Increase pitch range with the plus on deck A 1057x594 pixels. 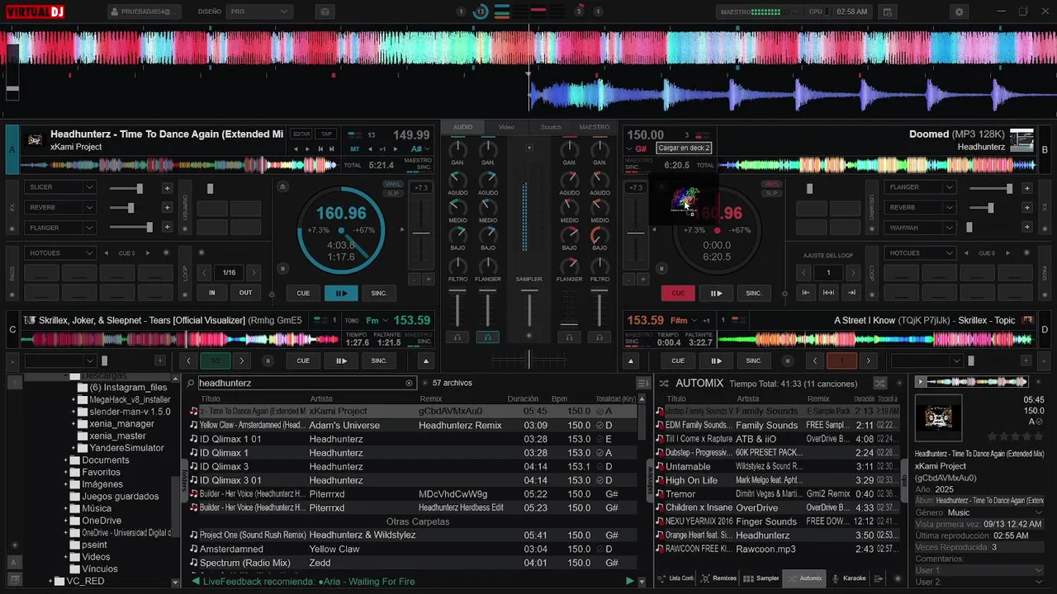[x=429, y=279]
